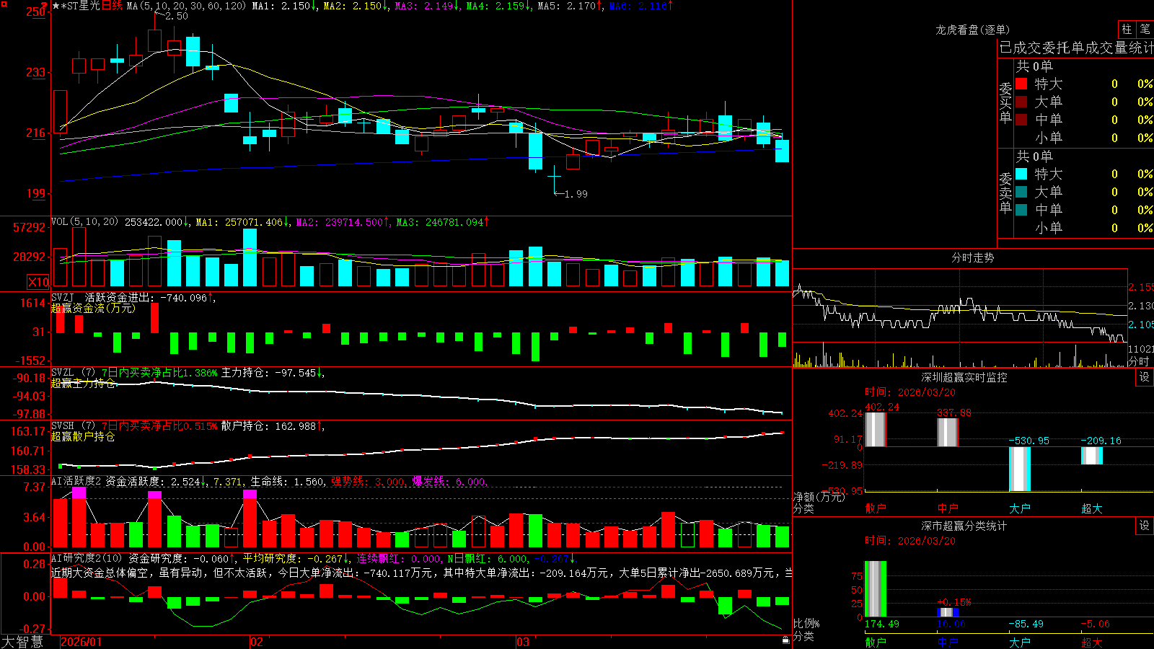Click the 2026/01 date marker on the time axis
The width and height of the screenshot is (1154, 649).
tap(82, 642)
